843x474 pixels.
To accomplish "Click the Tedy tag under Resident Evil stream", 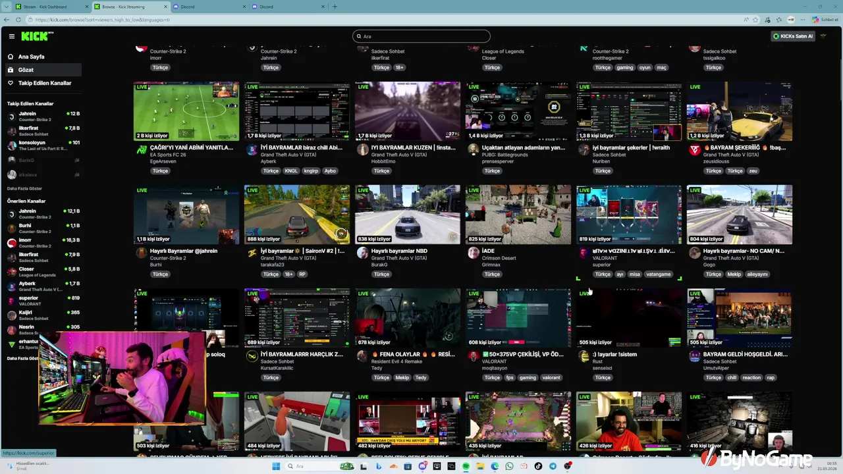I will (x=421, y=378).
